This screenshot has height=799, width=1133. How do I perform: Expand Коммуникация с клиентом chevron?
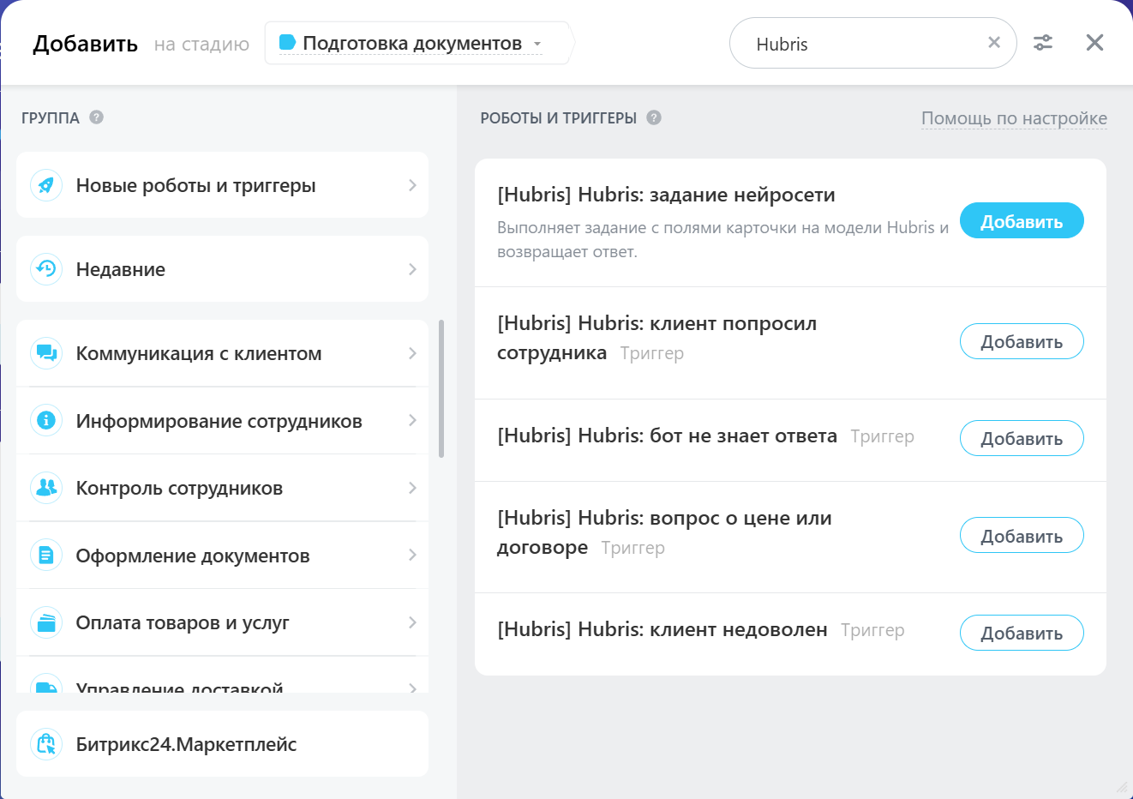[x=412, y=353]
